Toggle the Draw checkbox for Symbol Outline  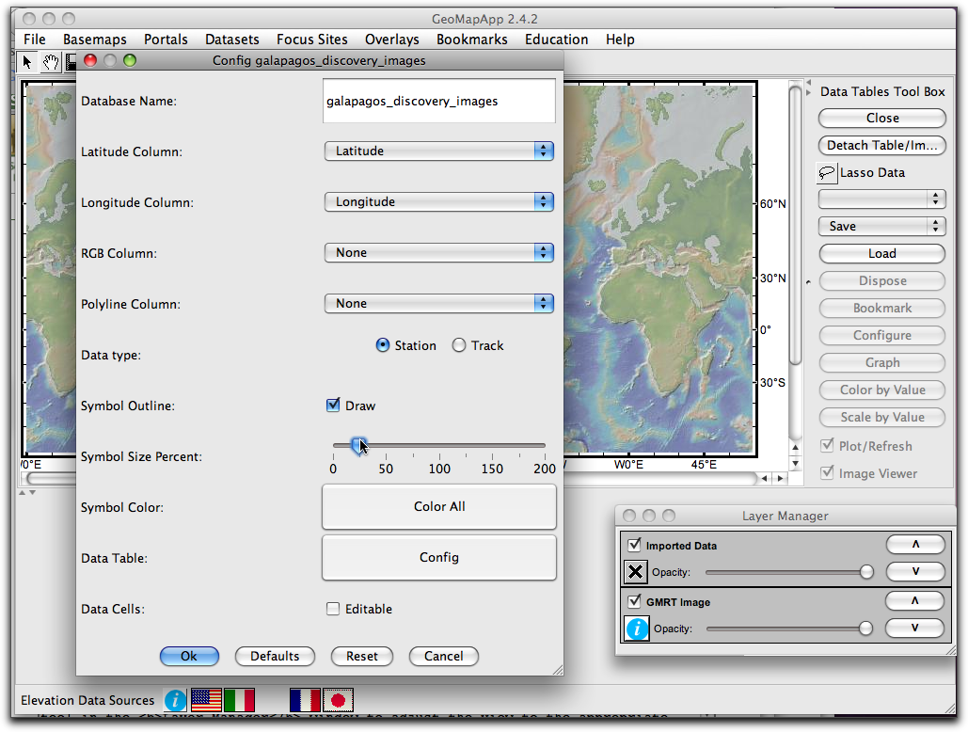(x=333, y=405)
